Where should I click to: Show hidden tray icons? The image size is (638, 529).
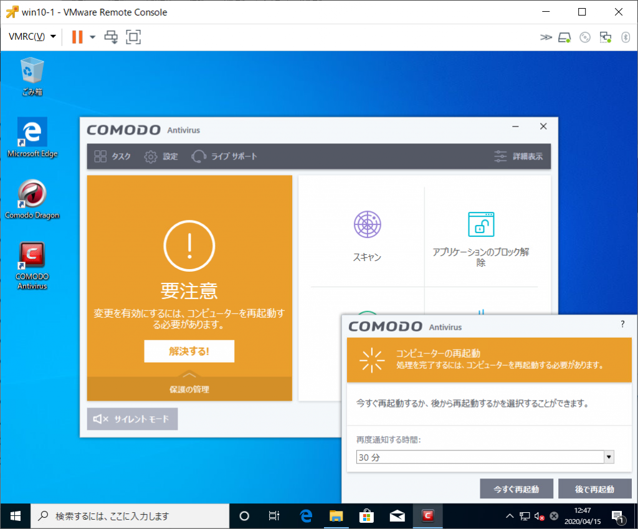click(510, 516)
